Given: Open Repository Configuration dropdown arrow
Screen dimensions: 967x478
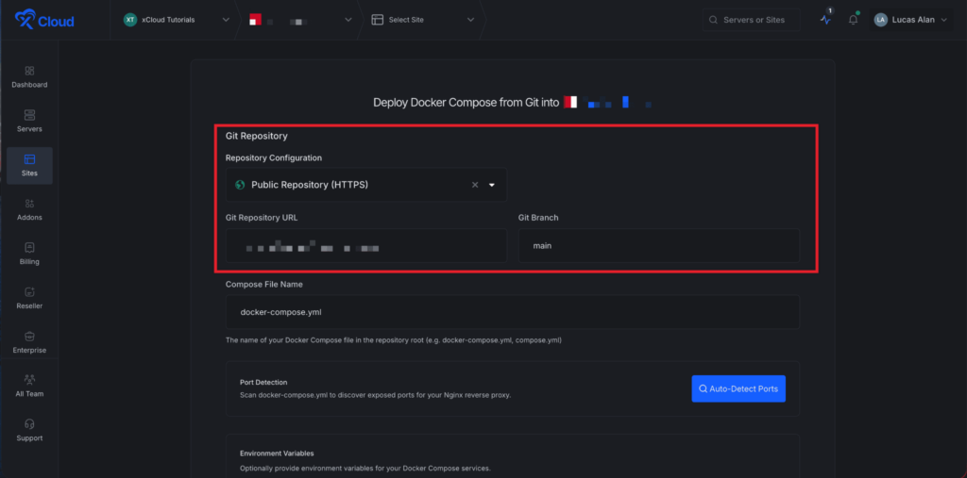Looking at the screenshot, I should pyautogui.click(x=492, y=186).
